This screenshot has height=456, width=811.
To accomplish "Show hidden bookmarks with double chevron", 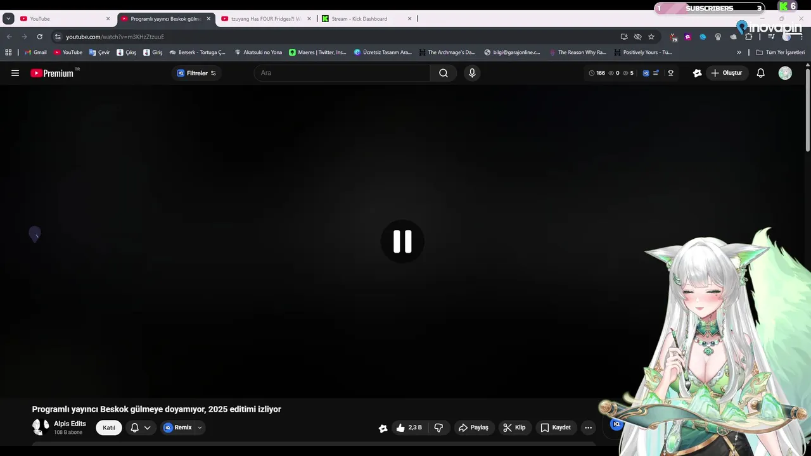I will (x=739, y=53).
